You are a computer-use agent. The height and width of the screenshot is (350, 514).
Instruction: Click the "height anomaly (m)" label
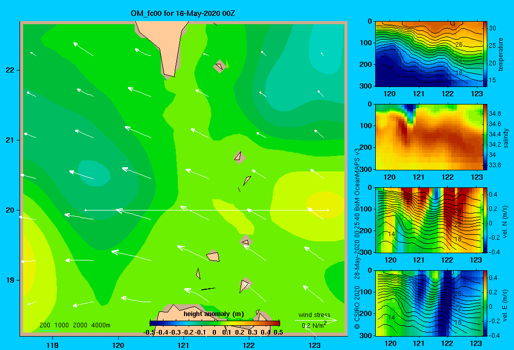[214, 314]
